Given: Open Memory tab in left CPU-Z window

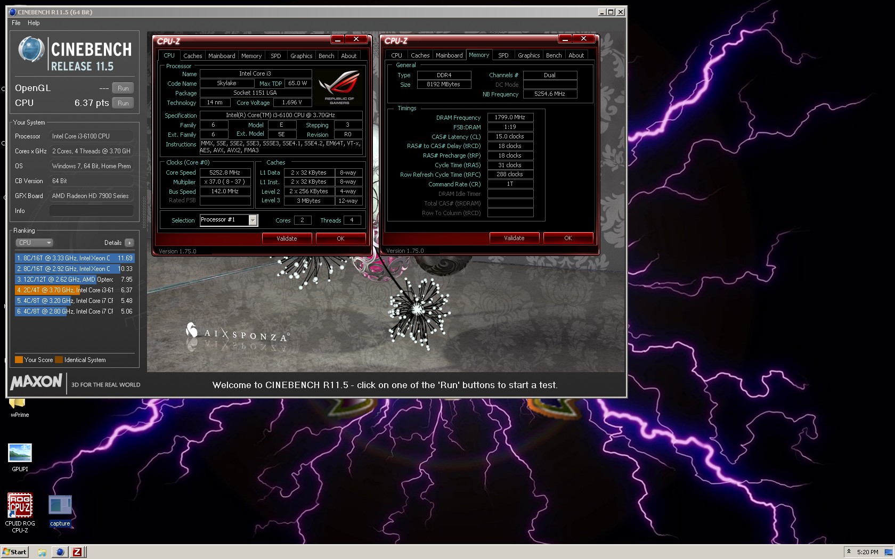Looking at the screenshot, I should (251, 56).
